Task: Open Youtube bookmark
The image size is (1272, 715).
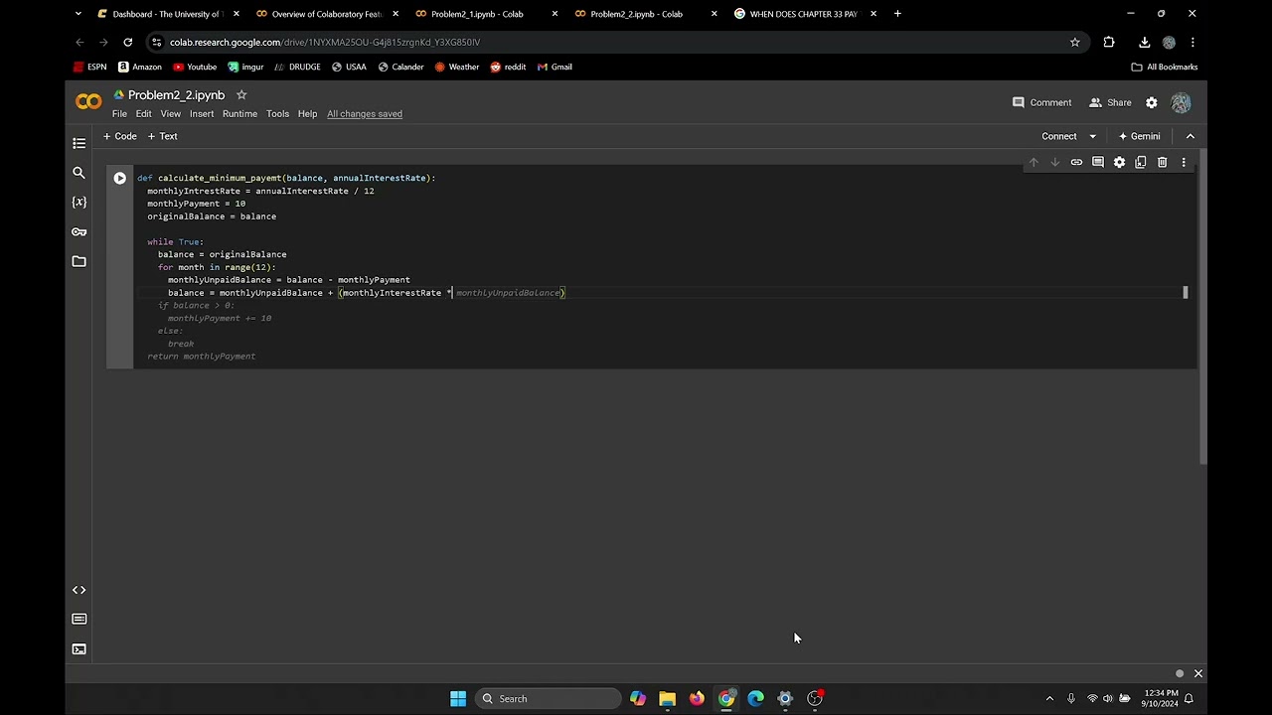Action: [x=195, y=67]
